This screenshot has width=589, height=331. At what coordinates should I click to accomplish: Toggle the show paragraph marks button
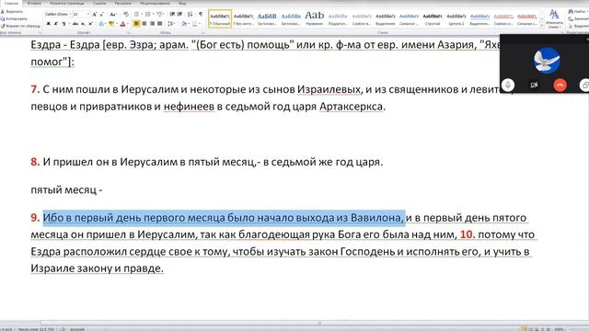pyautogui.click(x=201, y=14)
